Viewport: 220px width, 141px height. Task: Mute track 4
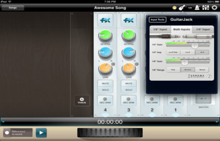click(105, 84)
